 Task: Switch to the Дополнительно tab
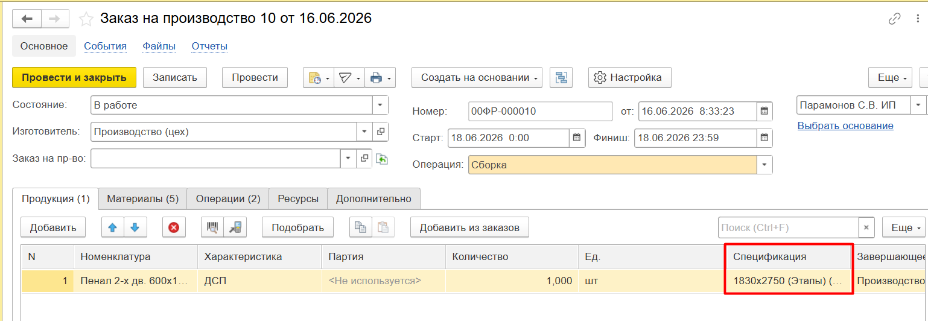(x=373, y=199)
